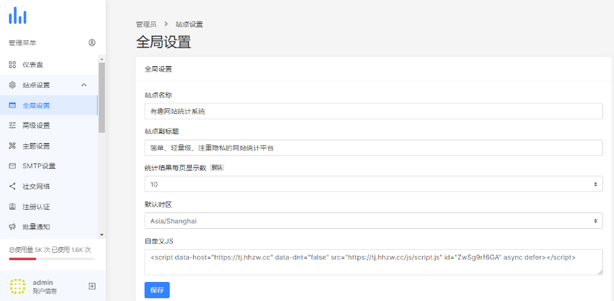Click 管理员 breadcrumb link
The width and height of the screenshot is (614, 301).
pyautogui.click(x=146, y=25)
